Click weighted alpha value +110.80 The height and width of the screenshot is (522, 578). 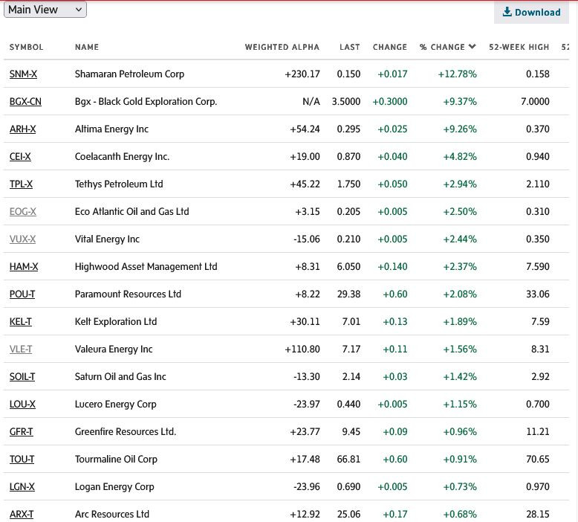tap(302, 349)
